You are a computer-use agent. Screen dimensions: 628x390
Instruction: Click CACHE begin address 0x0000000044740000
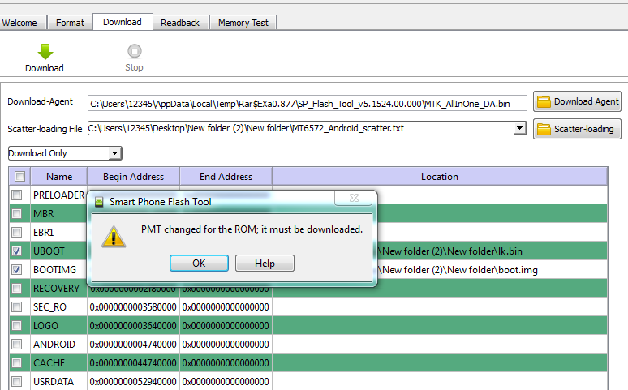133,363
